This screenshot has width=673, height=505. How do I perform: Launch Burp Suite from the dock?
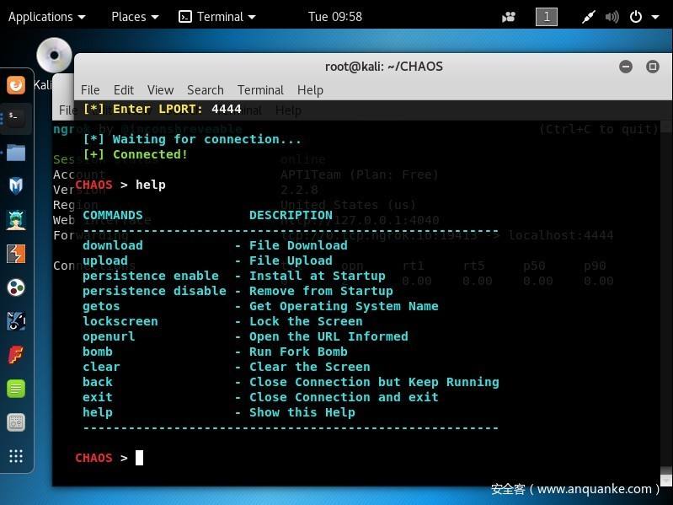coord(16,254)
